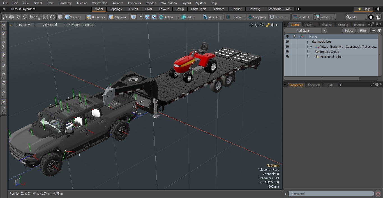Image resolution: width=383 pixels, height=198 pixels.
Task: Click the Items list vertical scrollbar
Action: (380, 55)
